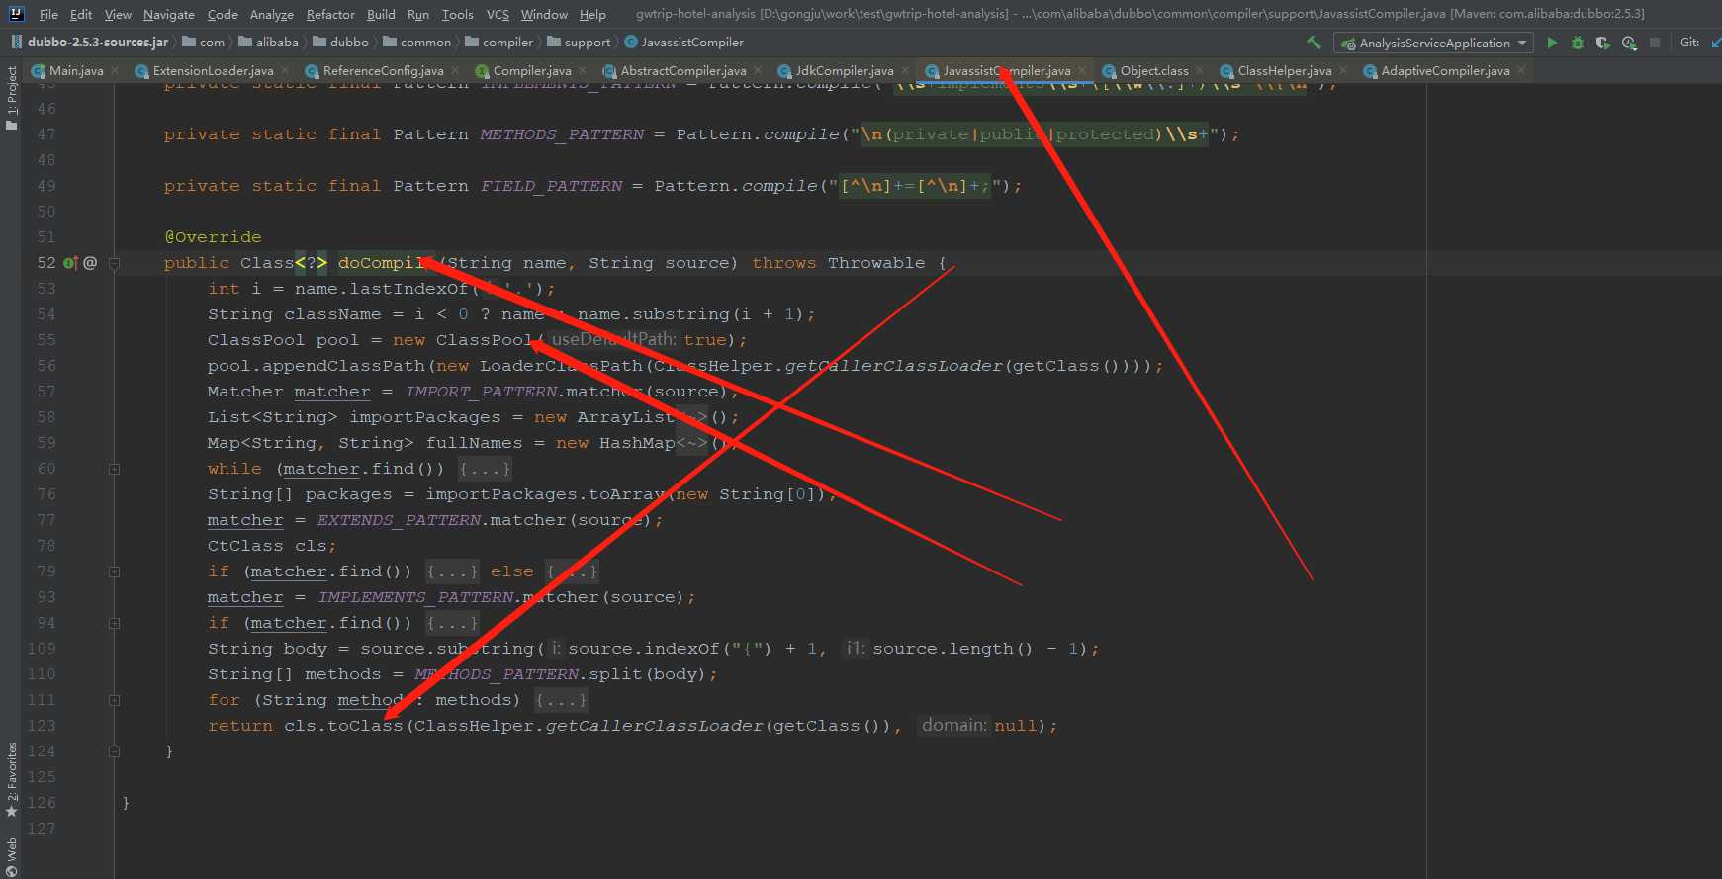Expand the folded if/else block at line 79

tap(114, 571)
